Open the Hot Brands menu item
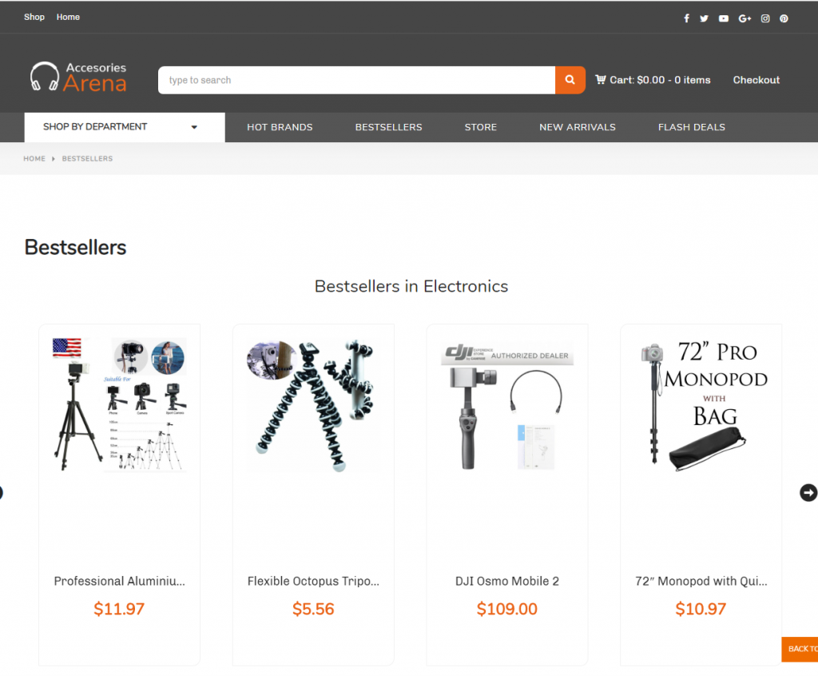Viewport: 818px width, 676px height. (280, 127)
